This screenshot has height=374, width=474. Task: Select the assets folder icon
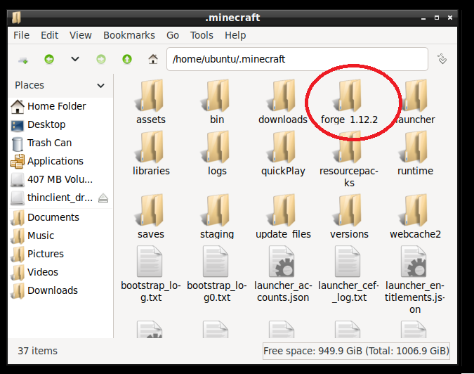(150, 96)
